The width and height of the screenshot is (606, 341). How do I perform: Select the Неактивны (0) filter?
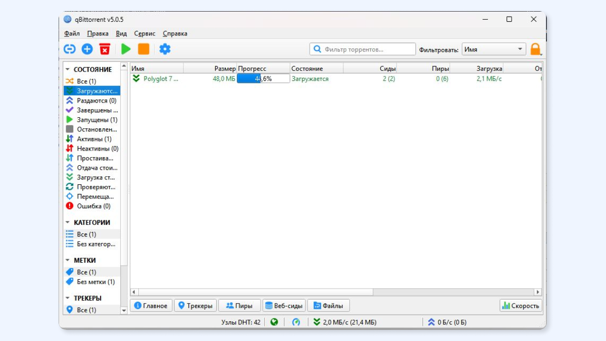pyautogui.click(x=92, y=149)
